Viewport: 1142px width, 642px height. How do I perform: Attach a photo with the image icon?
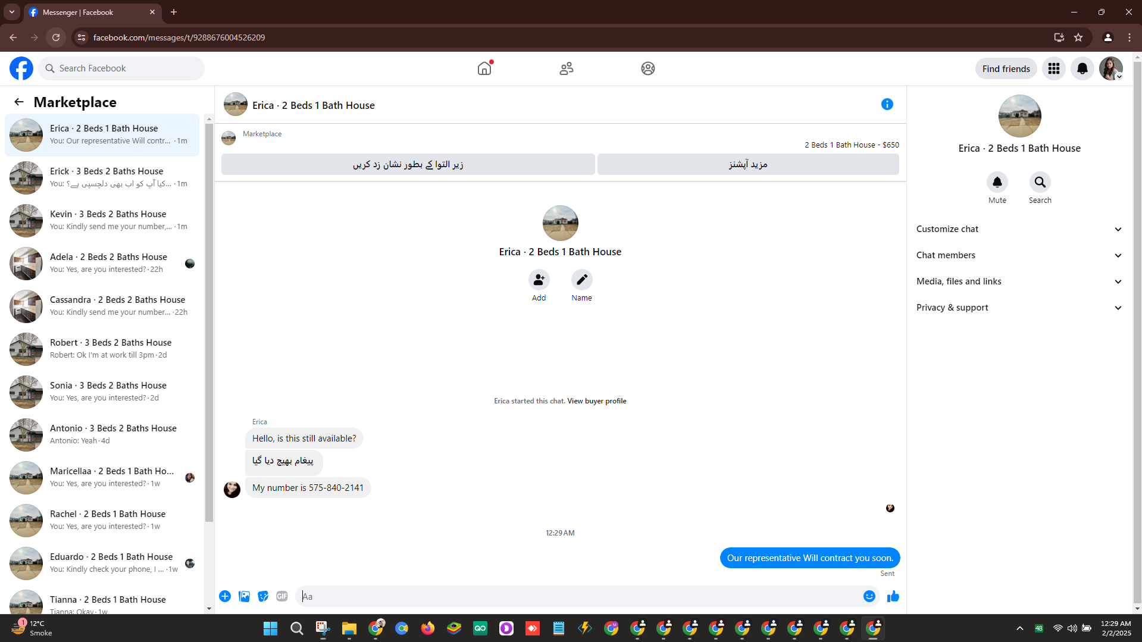(244, 596)
